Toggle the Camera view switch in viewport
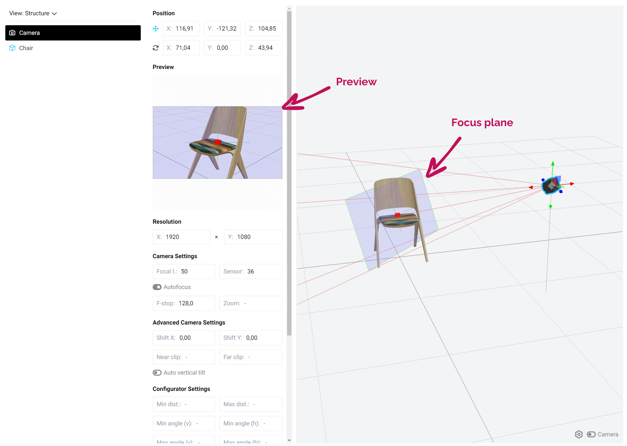The width and height of the screenshot is (627, 446). coord(591,434)
